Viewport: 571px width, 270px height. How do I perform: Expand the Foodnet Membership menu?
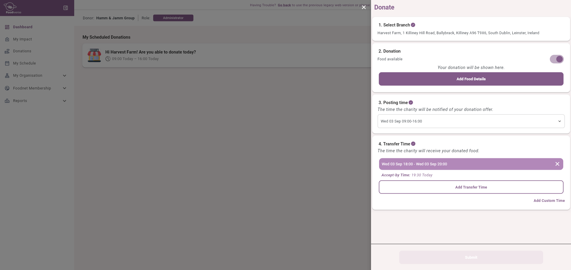point(64,88)
